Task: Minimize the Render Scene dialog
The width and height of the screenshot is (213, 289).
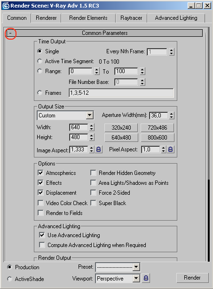Action: [191, 6]
